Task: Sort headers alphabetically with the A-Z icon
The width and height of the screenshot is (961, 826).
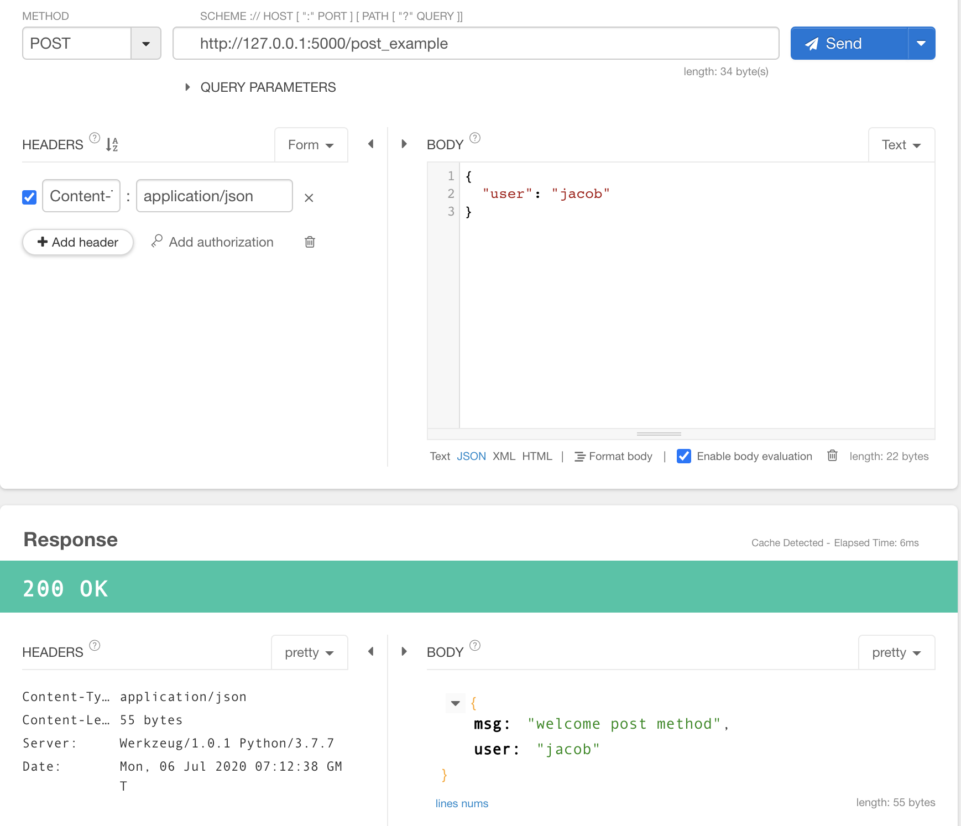Action: click(112, 144)
